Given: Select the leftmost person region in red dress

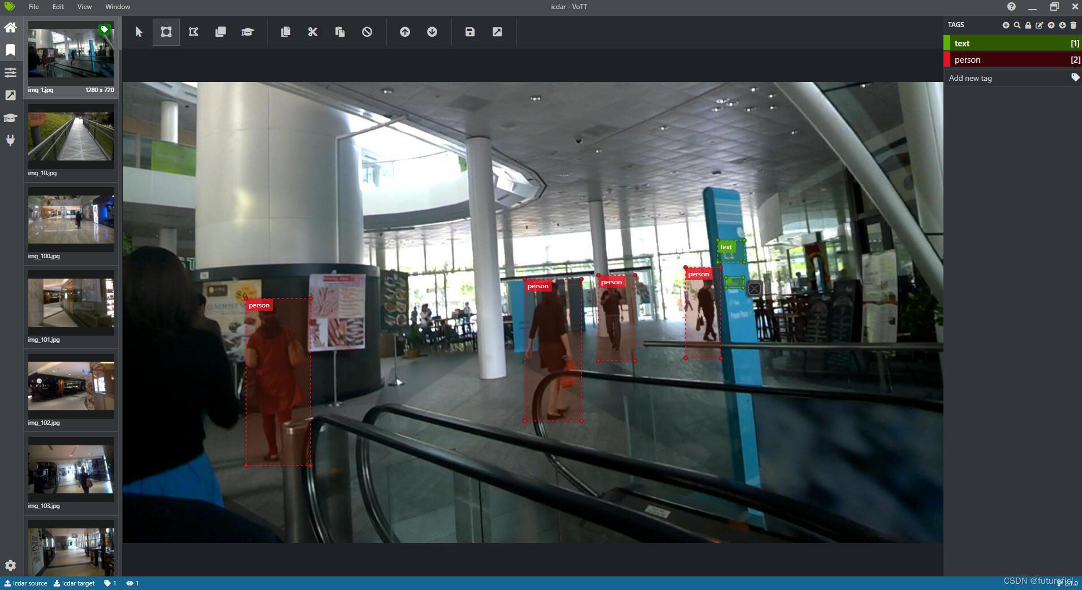Looking at the screenshot, I should coord(278,382).
